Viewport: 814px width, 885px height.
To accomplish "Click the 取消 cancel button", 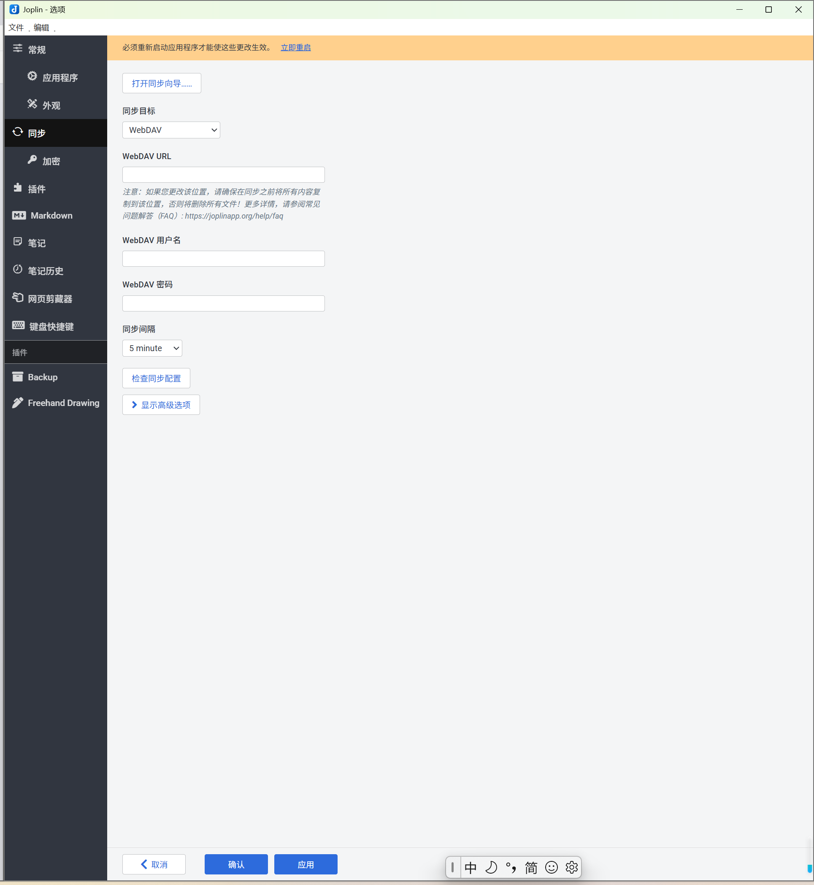I will click(x=154, y=864).
